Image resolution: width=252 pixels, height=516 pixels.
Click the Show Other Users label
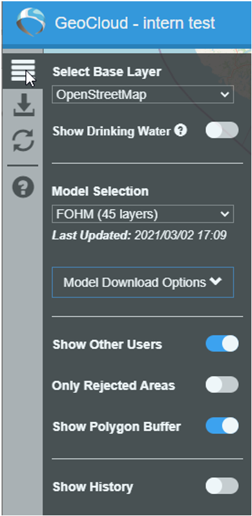[x=107, y=344]
